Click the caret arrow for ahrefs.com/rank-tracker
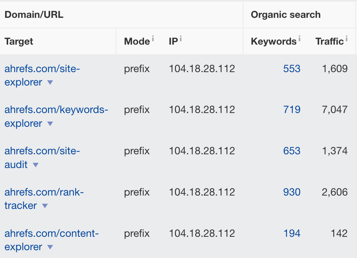Screen dimensions: 357x258 click(x=45, y=206)
